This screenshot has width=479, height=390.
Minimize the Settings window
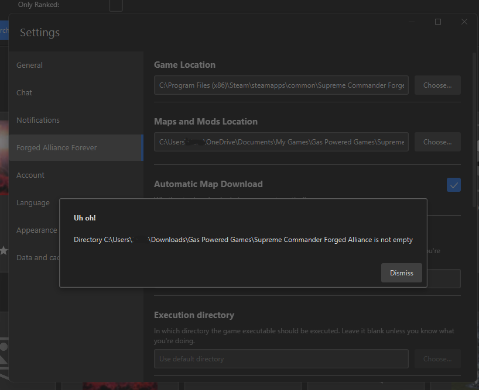tap(412, 22)
